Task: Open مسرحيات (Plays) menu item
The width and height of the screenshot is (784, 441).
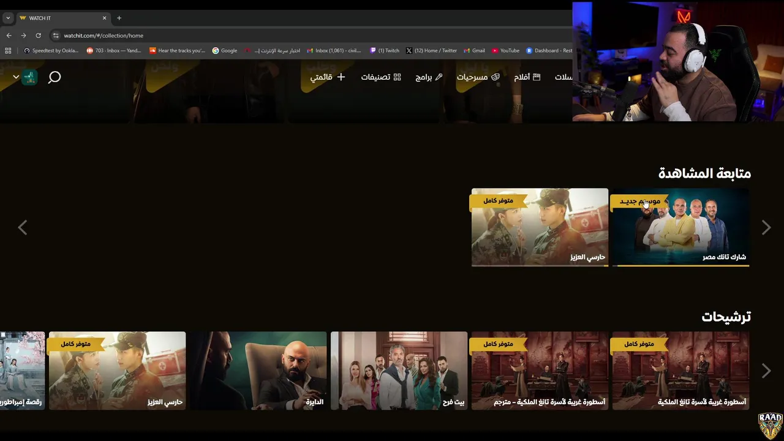Action: tap(478, 77)
